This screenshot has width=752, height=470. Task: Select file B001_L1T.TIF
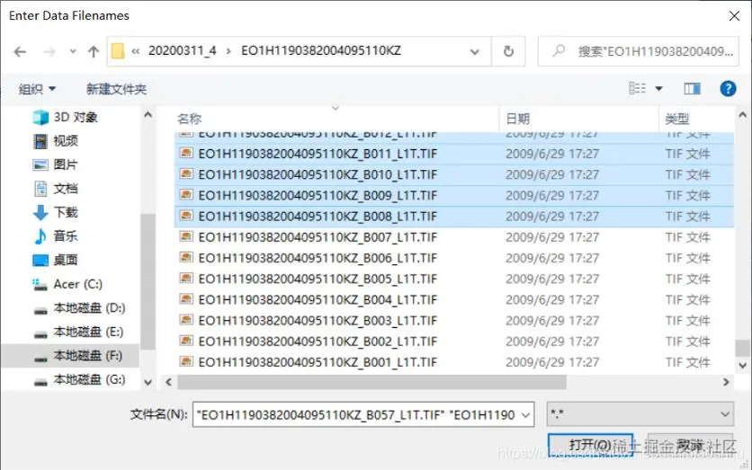[454, 362]
